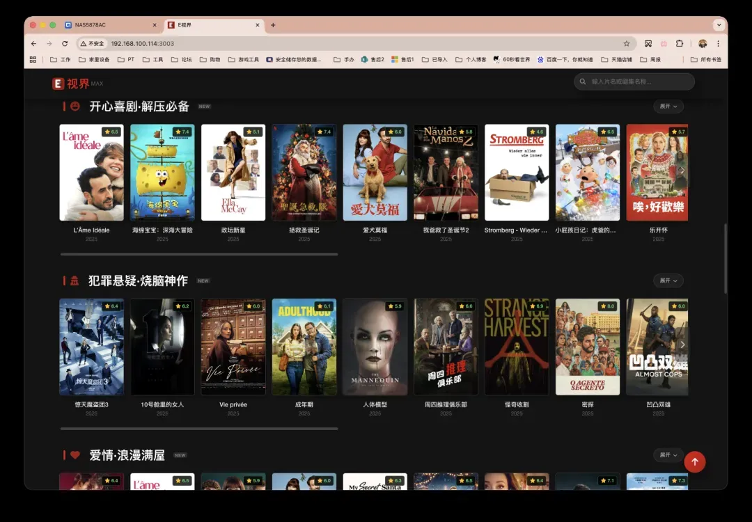
Task: Open the 惊天魔盗团3 poster
Action: click(x=92, y=347)
